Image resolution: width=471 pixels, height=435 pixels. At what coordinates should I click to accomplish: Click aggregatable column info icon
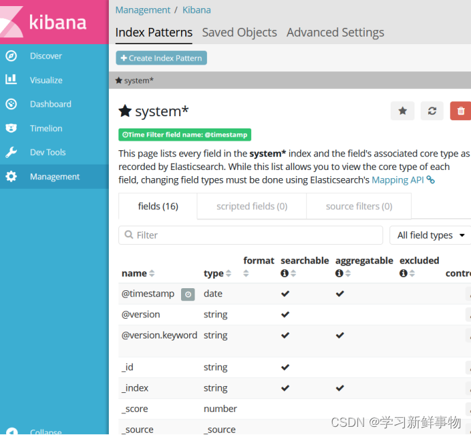pyautogui.click(x=339, y=273)
